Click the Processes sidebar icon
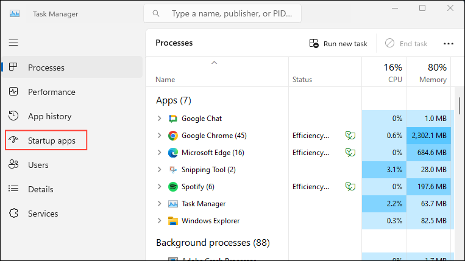Image resolution: width=465 pixels, height=261 pixels. [x=13, y=67]
